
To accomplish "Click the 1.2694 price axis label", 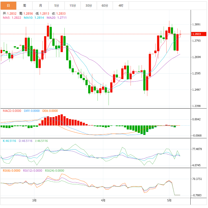I will (196, 57).
